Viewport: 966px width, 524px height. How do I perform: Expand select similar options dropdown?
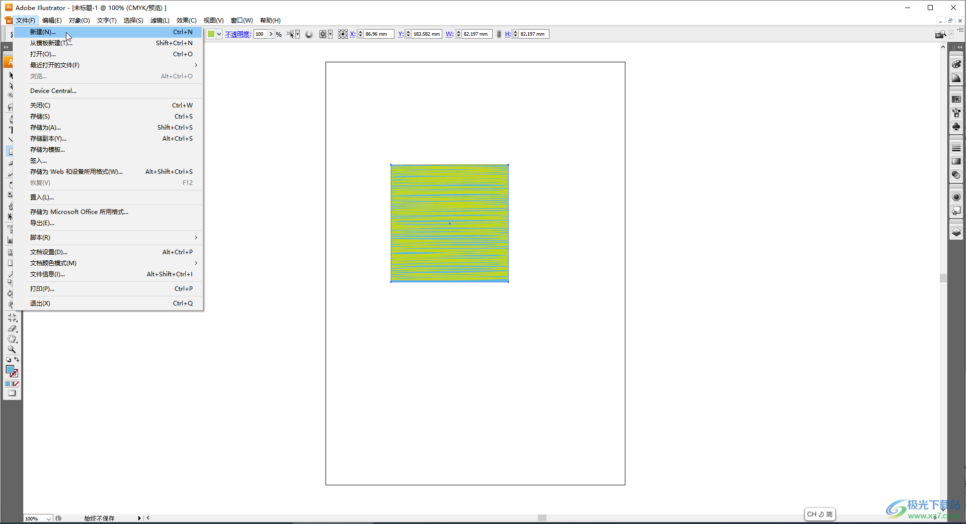click(x=297, y=34)
